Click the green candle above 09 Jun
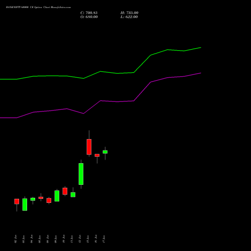 tap(57, 196)
